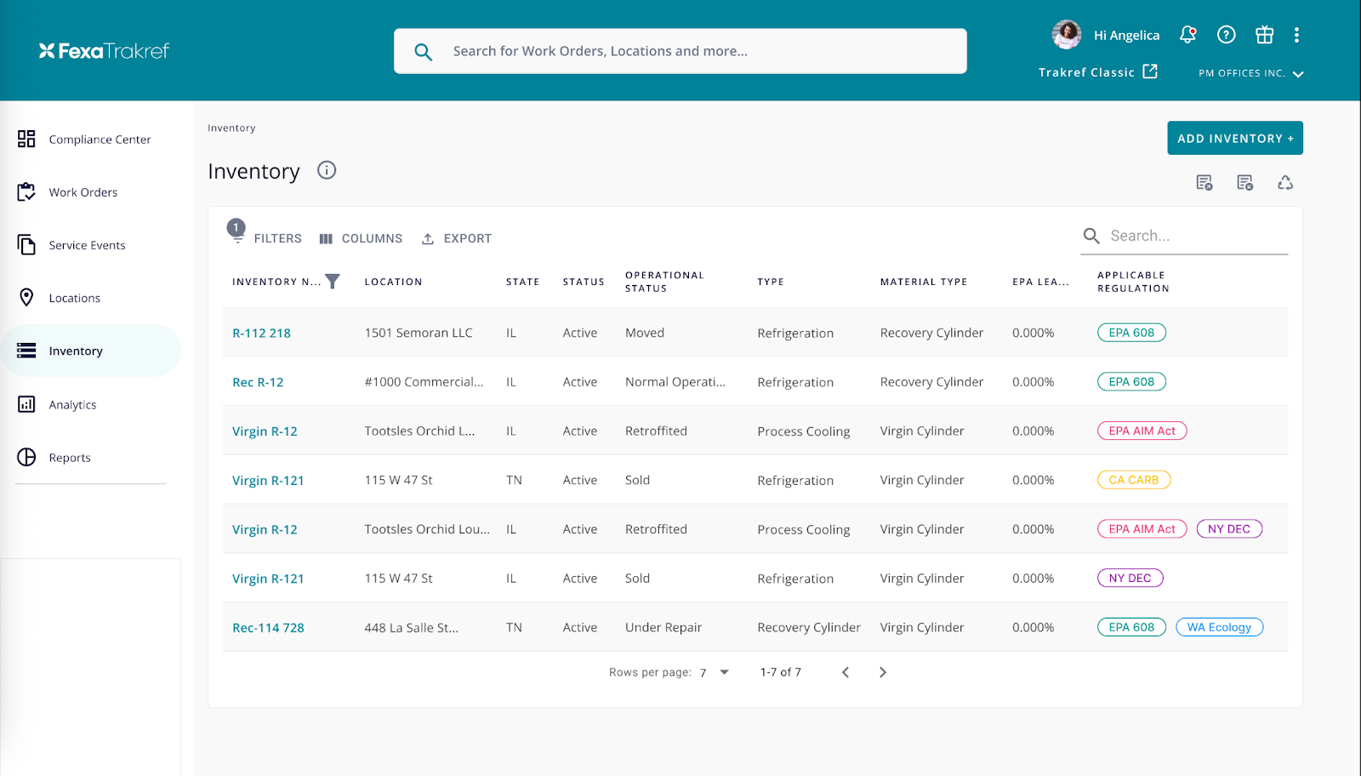Click the APPLICABLE REGULATION column header

coord(1133,282)
